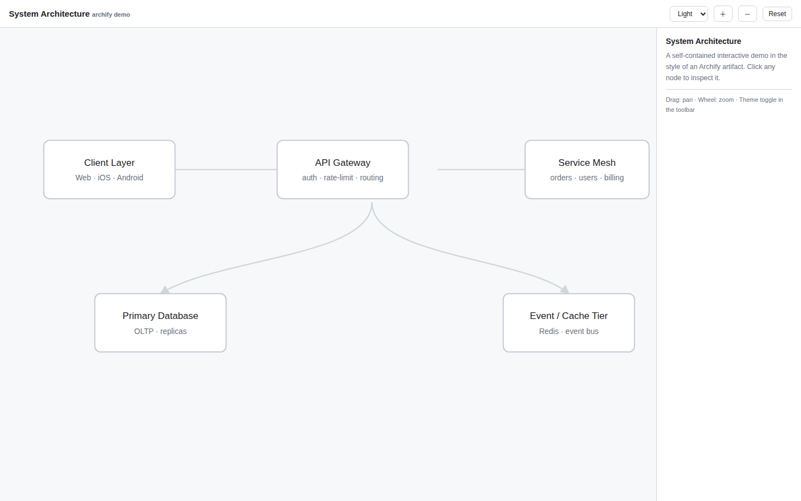
Task: Click the connector between Client Layer and API Gateway
Action: 226,169
